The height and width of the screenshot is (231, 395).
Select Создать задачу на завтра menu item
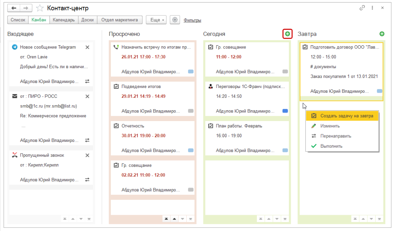[346, 116]
